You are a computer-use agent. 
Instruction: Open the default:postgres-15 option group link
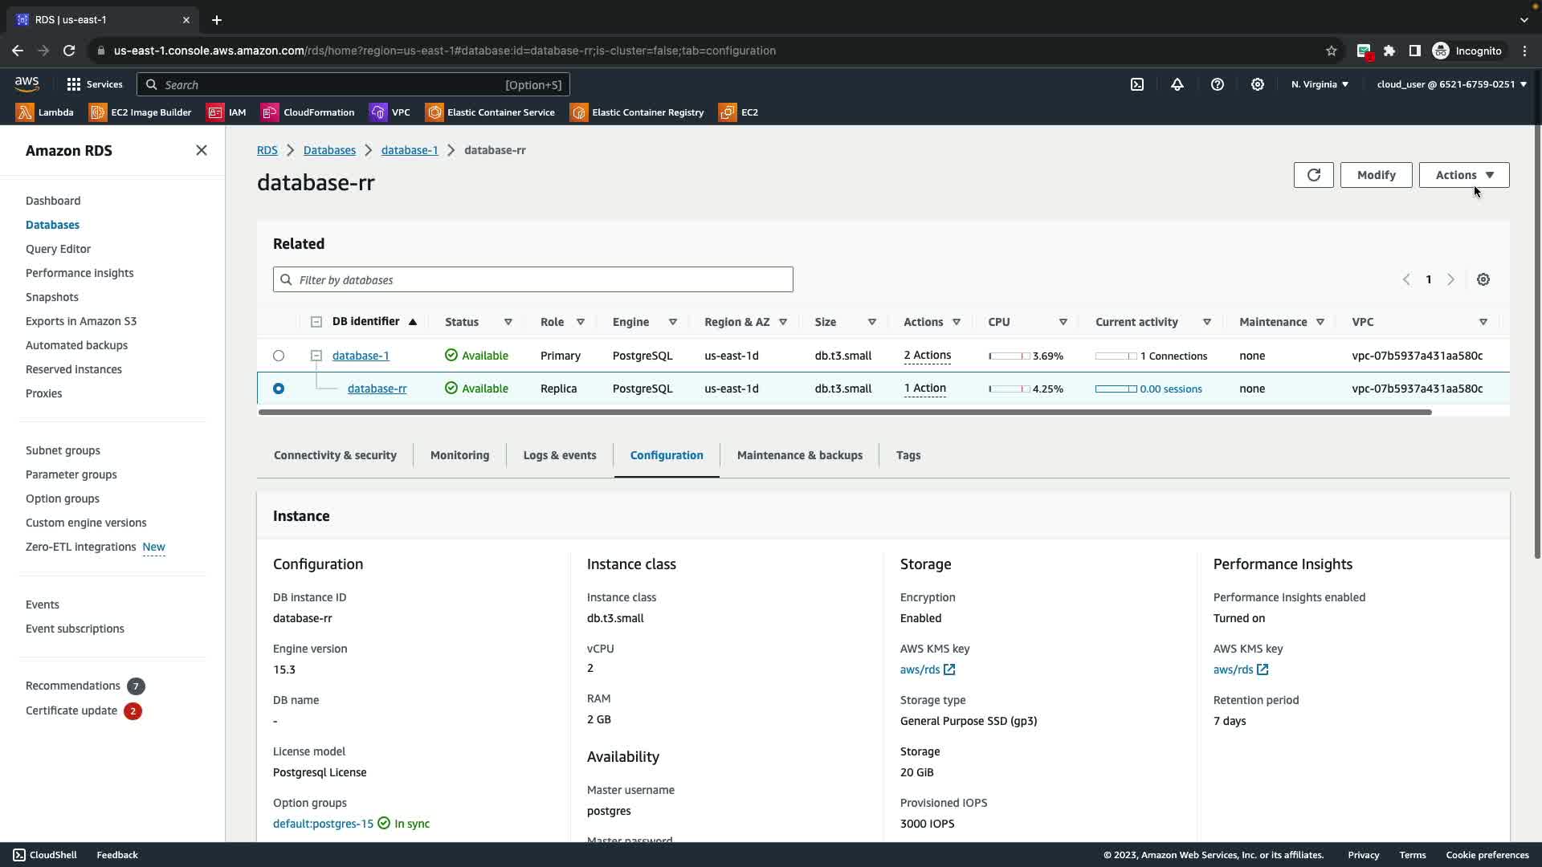coord(323,824)
